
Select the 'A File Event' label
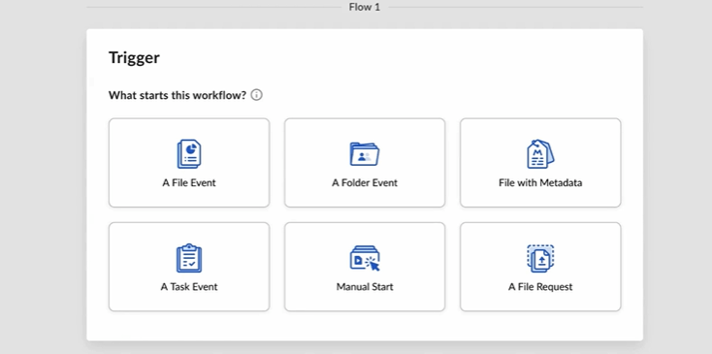[x=189, y=183]
